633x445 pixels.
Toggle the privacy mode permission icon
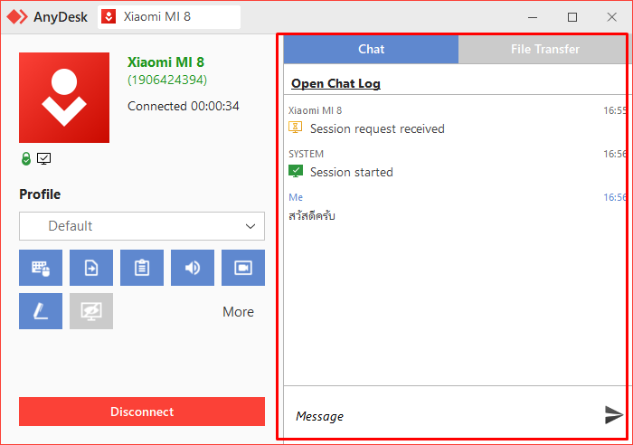[x=91, y=311]
